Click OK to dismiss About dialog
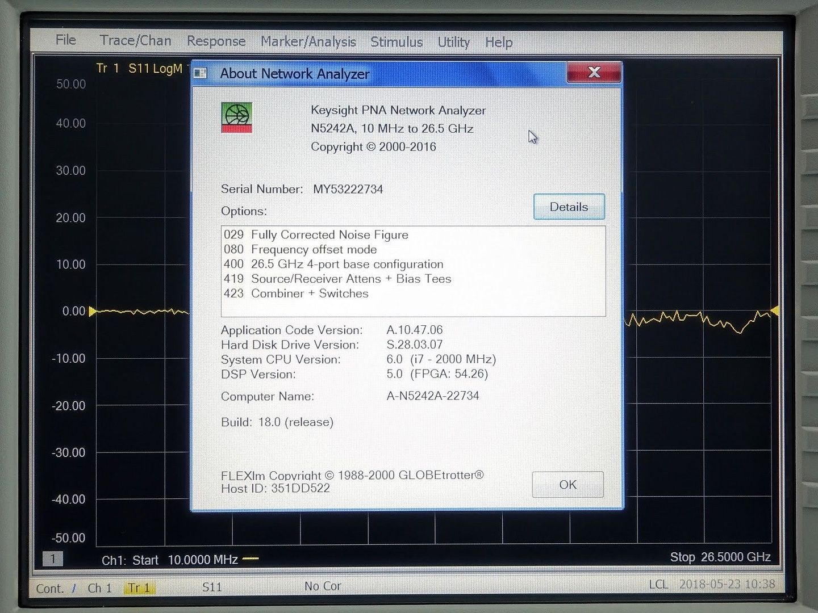818x613 pixels. 567,485
